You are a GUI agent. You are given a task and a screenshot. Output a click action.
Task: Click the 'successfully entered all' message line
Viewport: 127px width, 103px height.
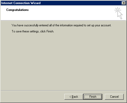click(61, 25)
